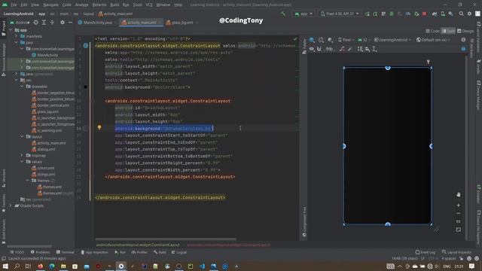The width and height of the screenshot is (482, 271).
Task: Open the Problems tool window button
Action: point(40,252)
